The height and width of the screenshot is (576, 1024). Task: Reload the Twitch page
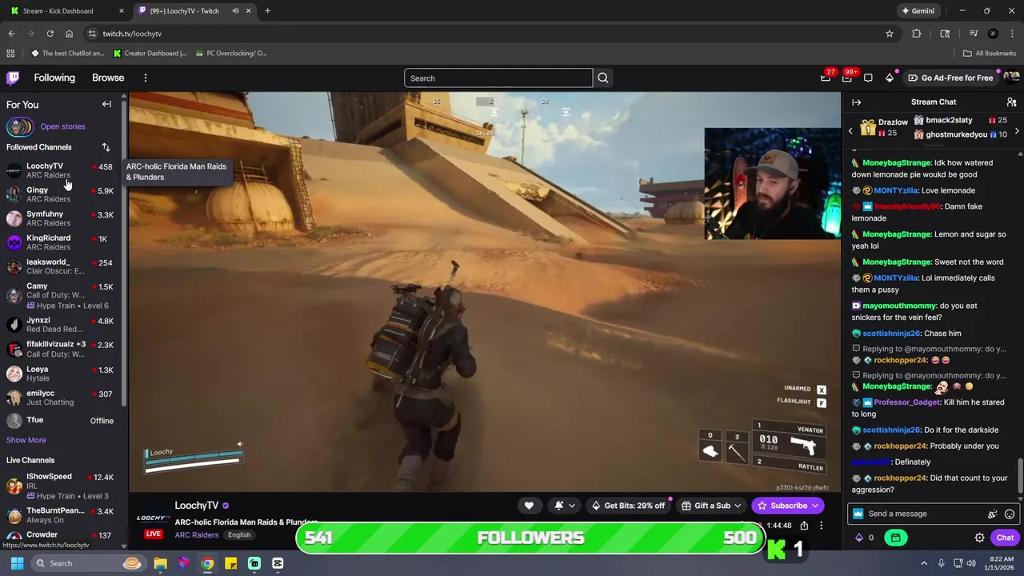50,34
